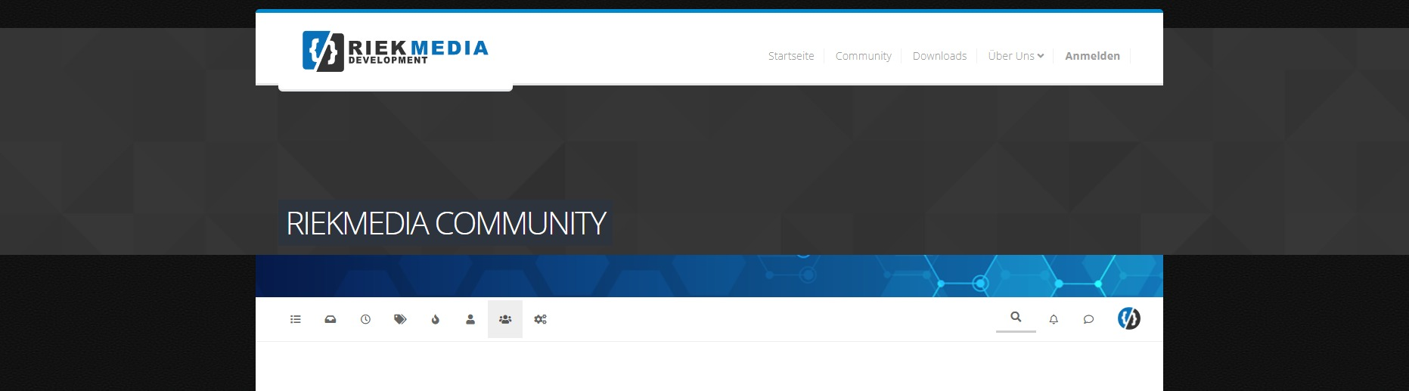
Task: Select the highlighted groups icon
Action: click(x=505, y=319)
